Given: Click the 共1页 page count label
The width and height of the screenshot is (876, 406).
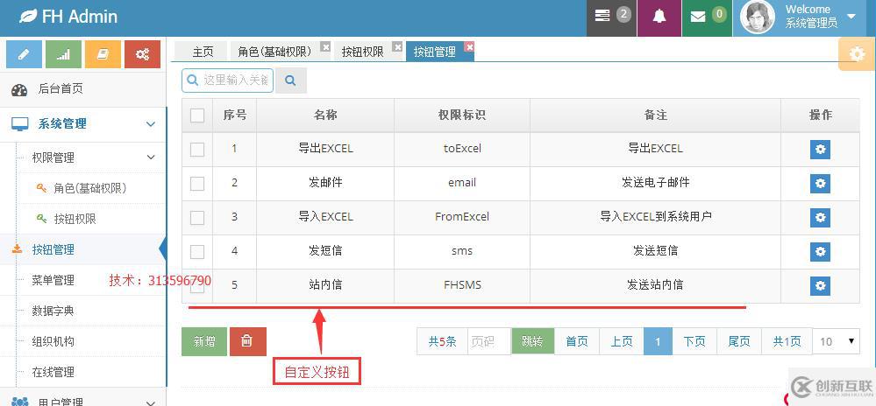Looking at the screenshot, I should [787, 341].
